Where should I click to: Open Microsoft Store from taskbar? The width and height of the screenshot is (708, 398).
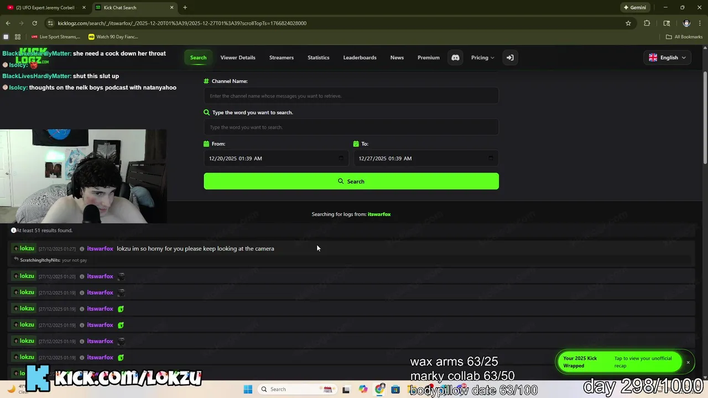point(395,389)
